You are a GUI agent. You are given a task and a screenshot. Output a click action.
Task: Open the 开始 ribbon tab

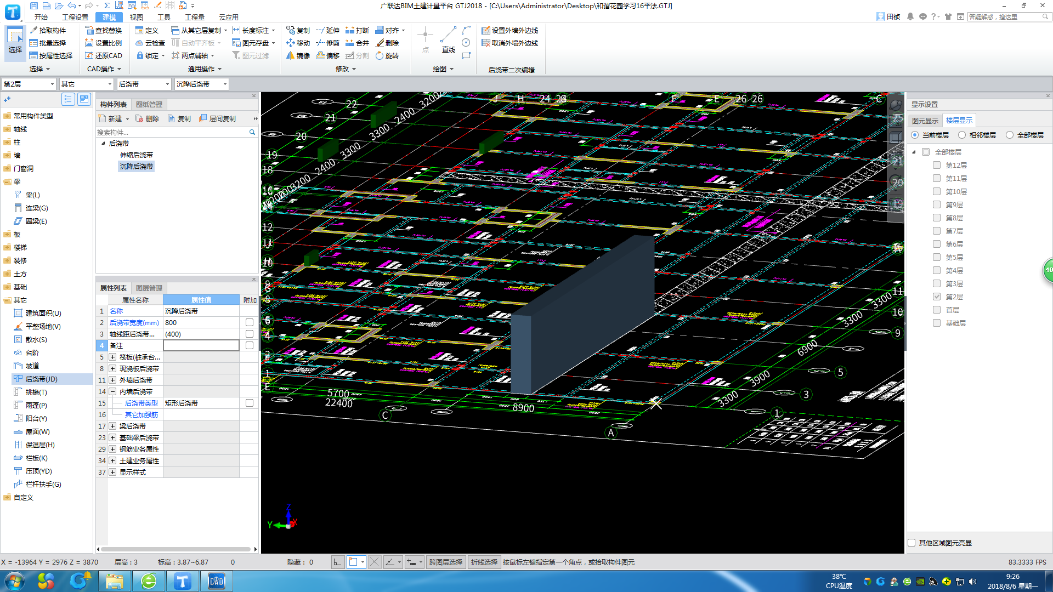(41, 17)
